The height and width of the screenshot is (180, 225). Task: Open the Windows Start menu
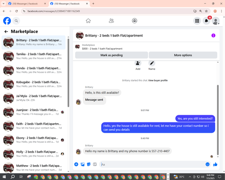pos(4,177)
